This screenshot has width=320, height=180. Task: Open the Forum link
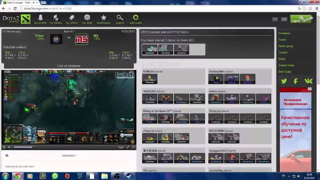pyautogui.click(x=282, y=40)
